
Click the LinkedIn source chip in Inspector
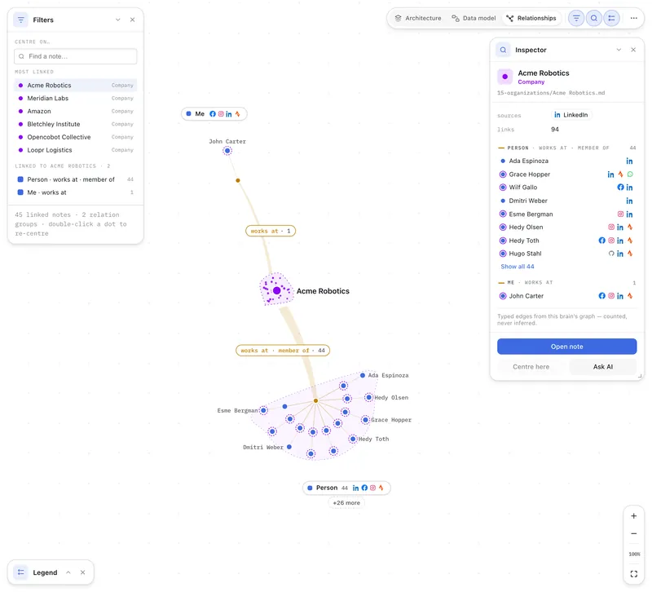[x=571, y=115]
